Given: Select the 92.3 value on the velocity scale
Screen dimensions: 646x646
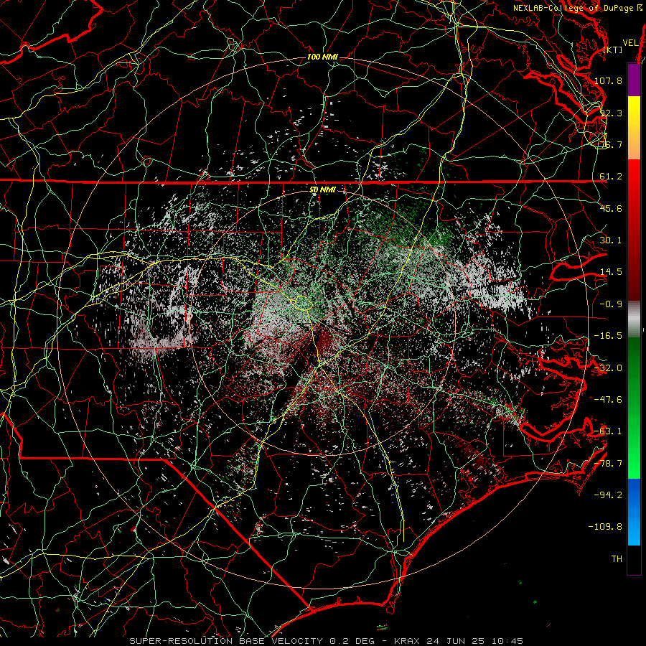Looking at the screenshot, I should 611,113.
